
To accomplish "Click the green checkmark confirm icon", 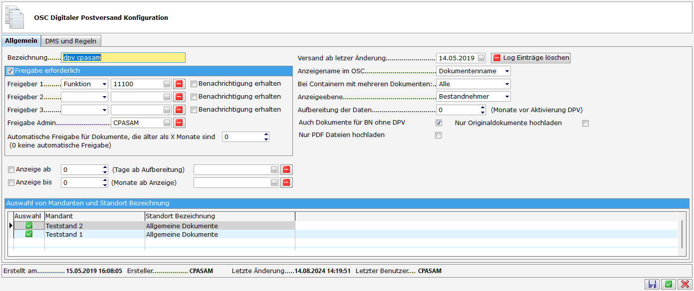I will 668,284.
